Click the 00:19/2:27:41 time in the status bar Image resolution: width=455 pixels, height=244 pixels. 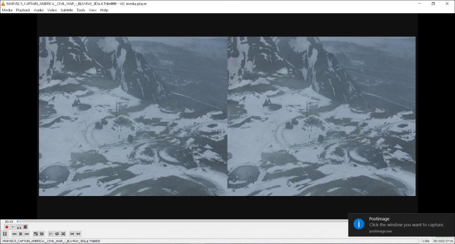(443, 241)
